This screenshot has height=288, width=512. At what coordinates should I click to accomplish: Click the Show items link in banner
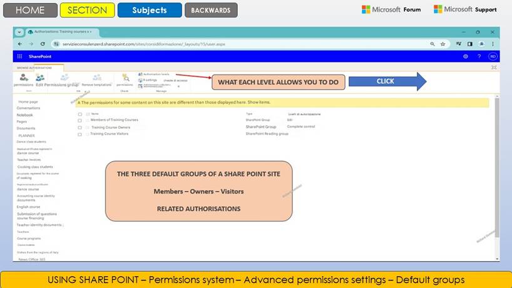coord(259,102)
